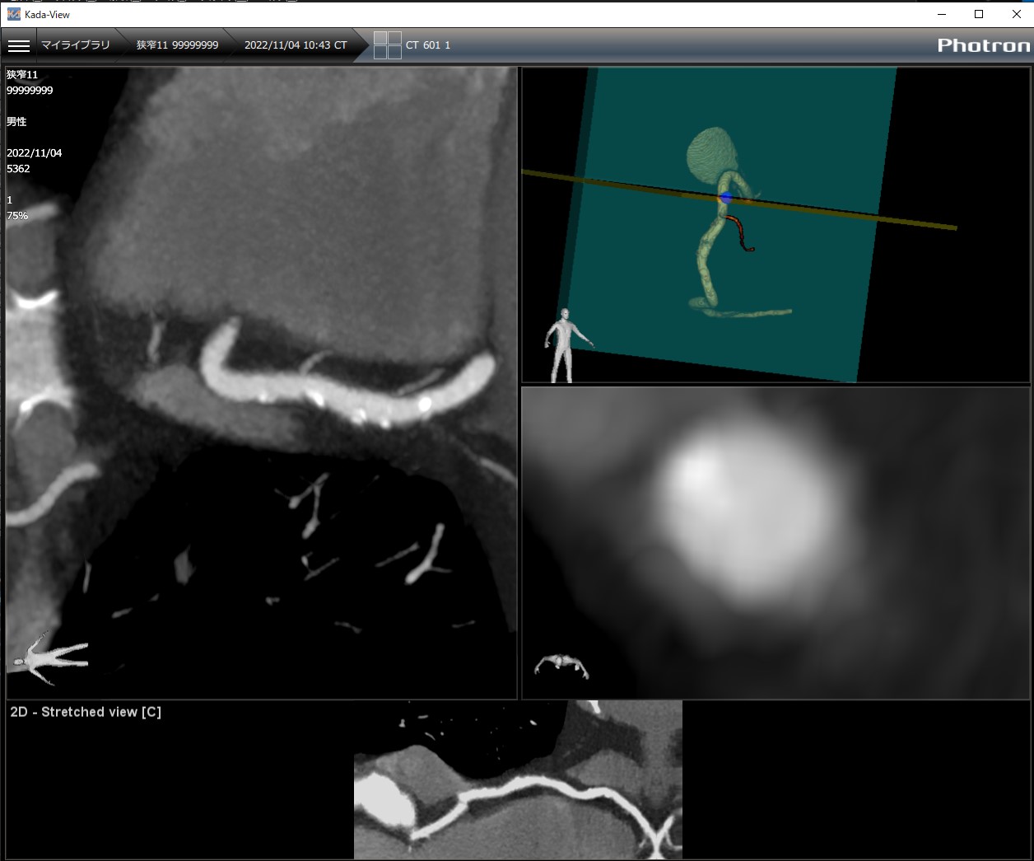The image size is (1034, 861).
Task: Go to マイライブラリ breadcrumb
Action: 76,45
